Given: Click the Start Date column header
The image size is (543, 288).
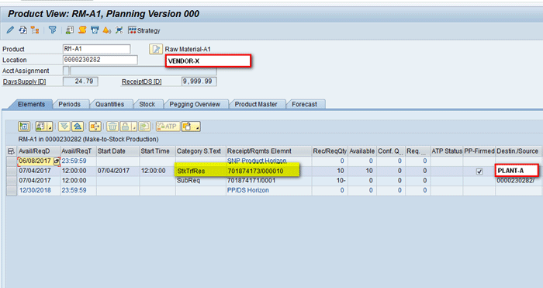Looking at the screenshot, I should (x=118, y=151).
